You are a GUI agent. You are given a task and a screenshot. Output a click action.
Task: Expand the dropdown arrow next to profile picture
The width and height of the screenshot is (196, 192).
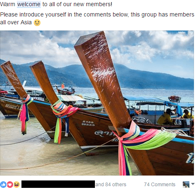(193, 184)
